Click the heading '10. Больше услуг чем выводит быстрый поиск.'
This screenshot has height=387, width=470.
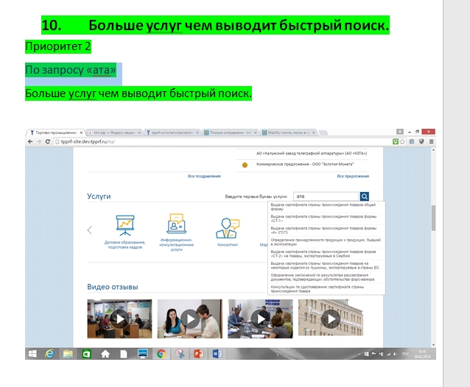point(215,25)
